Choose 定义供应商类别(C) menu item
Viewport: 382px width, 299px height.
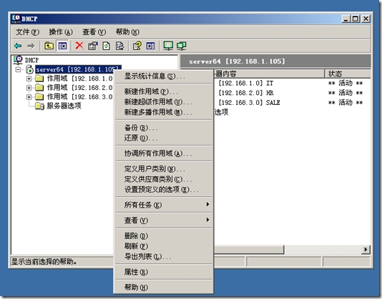(164, 179)
